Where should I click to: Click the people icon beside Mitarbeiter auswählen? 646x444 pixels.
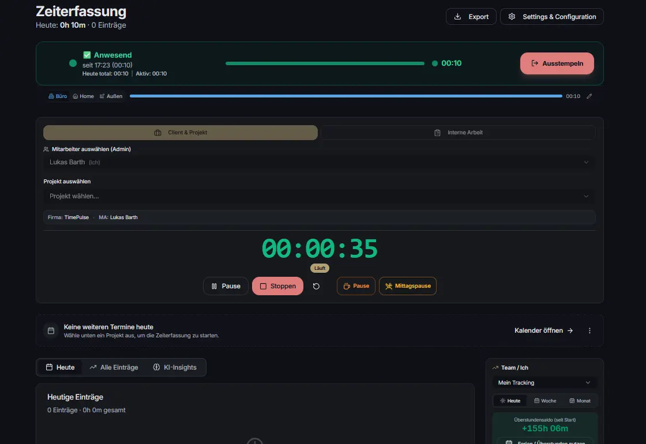(46, 149)
